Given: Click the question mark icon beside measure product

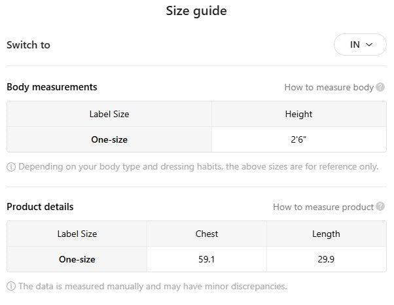Looking at the screenshot, I should point(381,207).
